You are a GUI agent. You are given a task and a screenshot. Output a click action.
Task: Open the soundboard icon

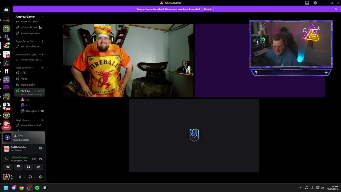pos(39,167)
